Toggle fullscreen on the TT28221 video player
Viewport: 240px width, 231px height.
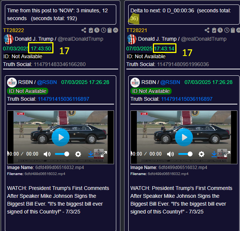click(x=227, y=154)
